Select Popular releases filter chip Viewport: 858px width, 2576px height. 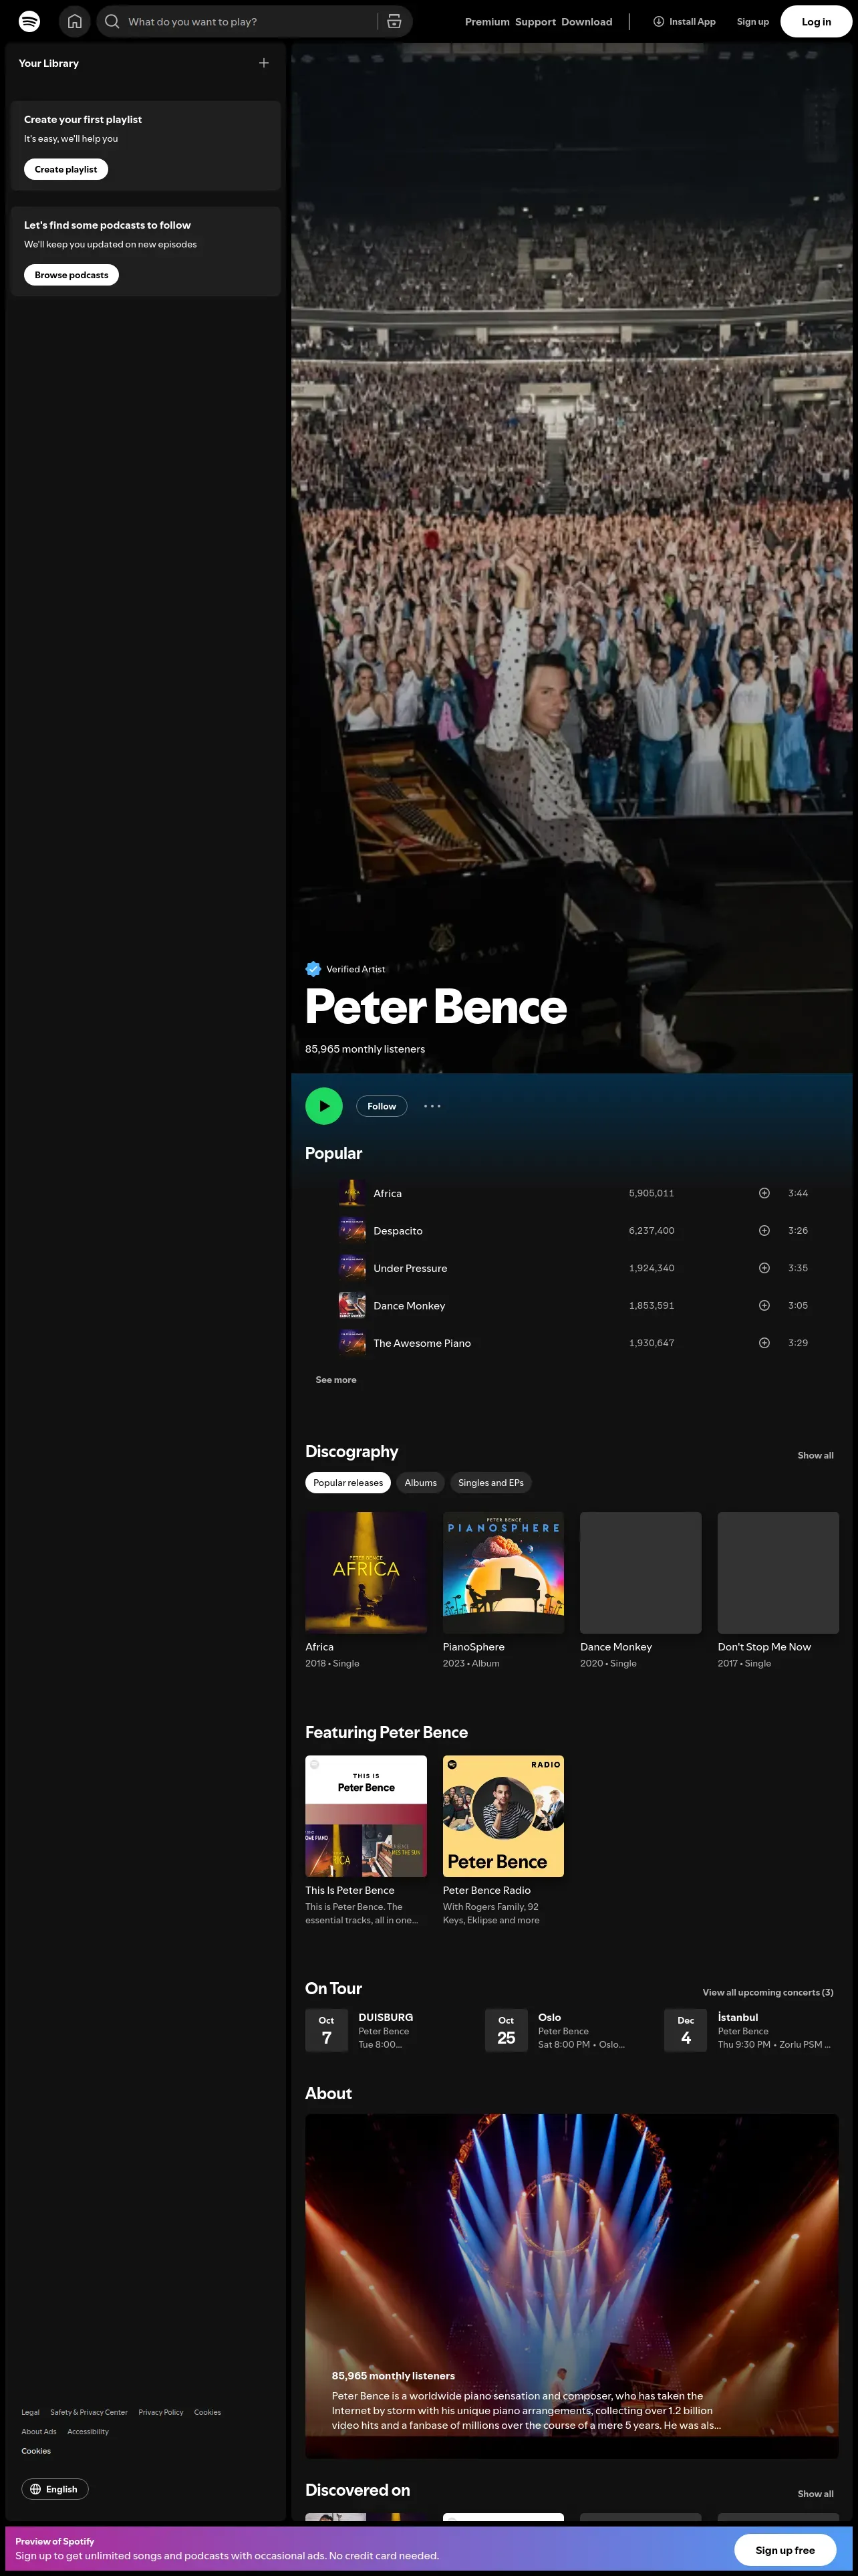click(x=347, y=1482)
